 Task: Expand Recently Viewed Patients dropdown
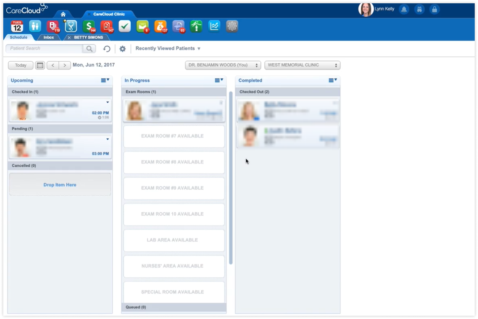click(168, 48)
